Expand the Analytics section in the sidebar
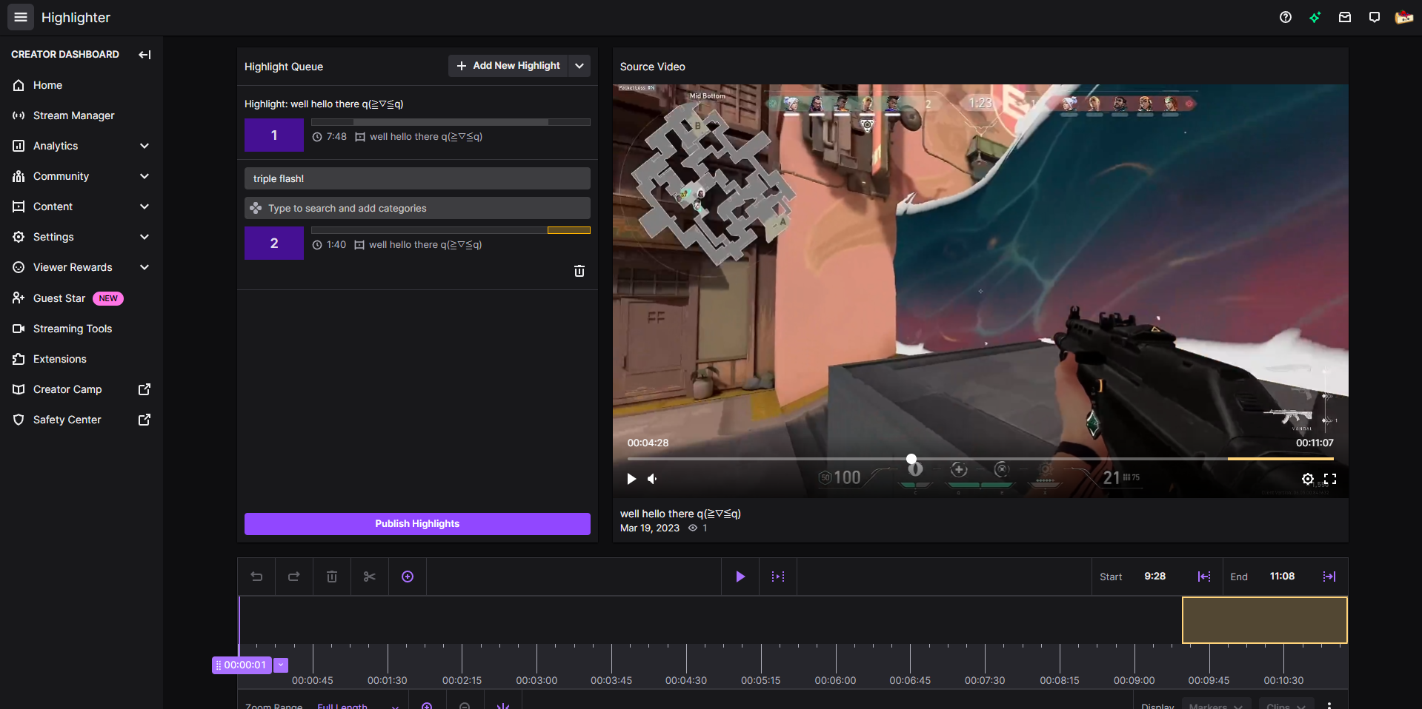This screenshot has width=1422, height=709. (144, 146)
